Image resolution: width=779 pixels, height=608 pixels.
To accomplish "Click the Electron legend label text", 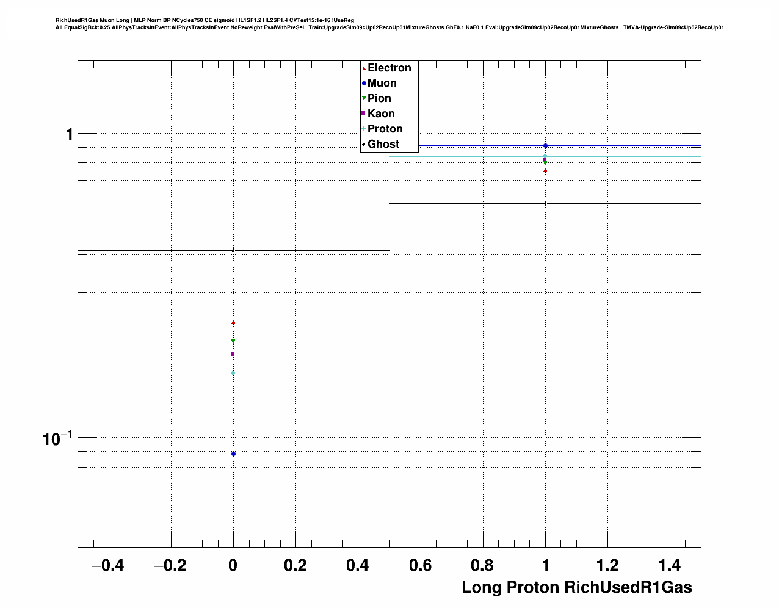I will coord(389,68).
